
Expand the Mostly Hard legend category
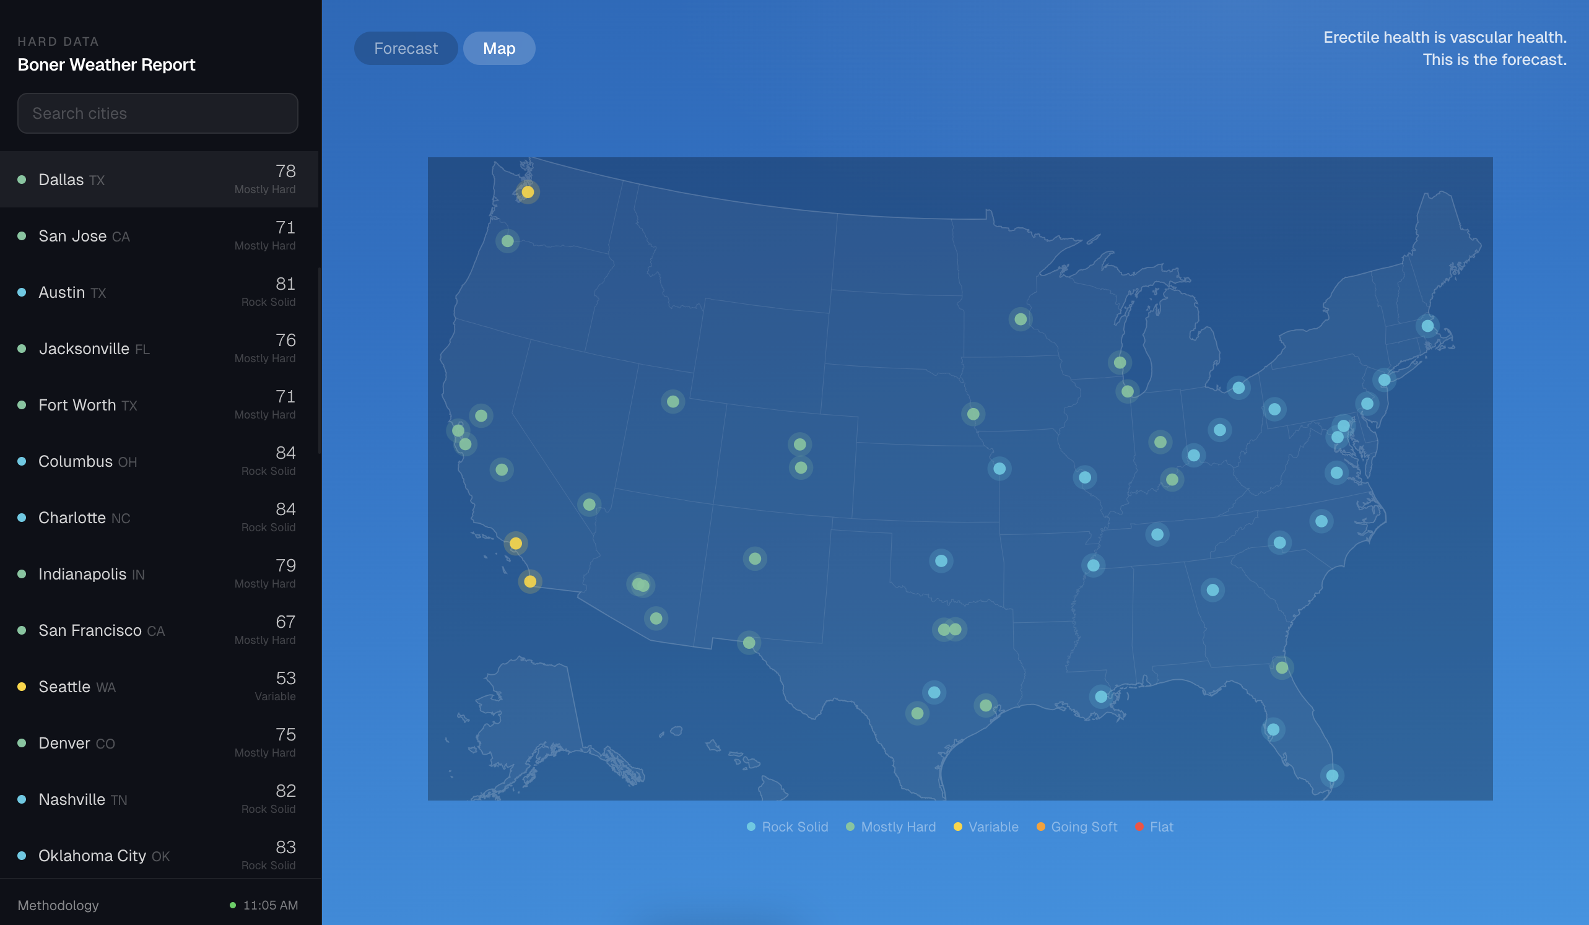pos(891,827)
